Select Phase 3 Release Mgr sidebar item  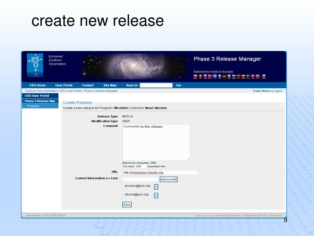tap(40, 101)
